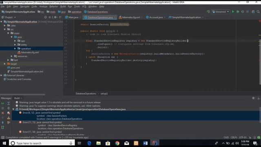
Task: Collapse SimpleHibernateApplication root node
Action: (2, 22)
